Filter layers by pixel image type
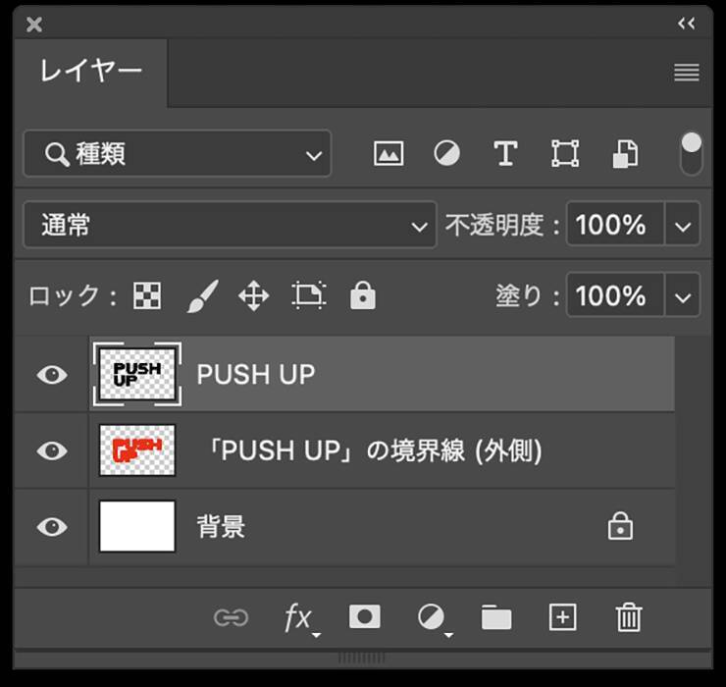Viewport: 726px width, 687px height. tap(389, 153)
